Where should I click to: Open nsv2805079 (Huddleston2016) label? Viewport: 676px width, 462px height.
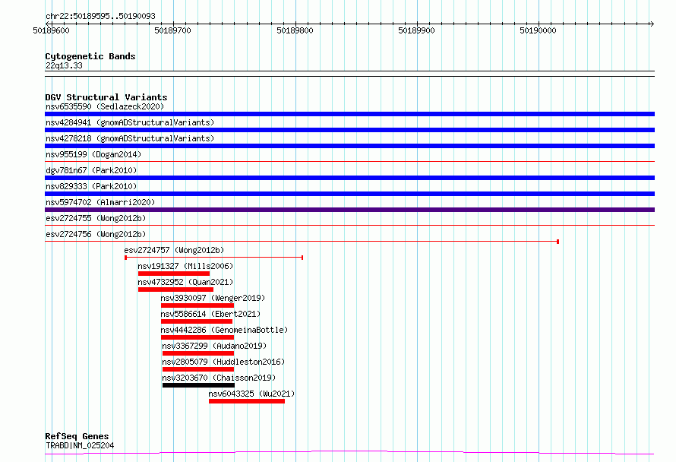click(x=223, y=362)
